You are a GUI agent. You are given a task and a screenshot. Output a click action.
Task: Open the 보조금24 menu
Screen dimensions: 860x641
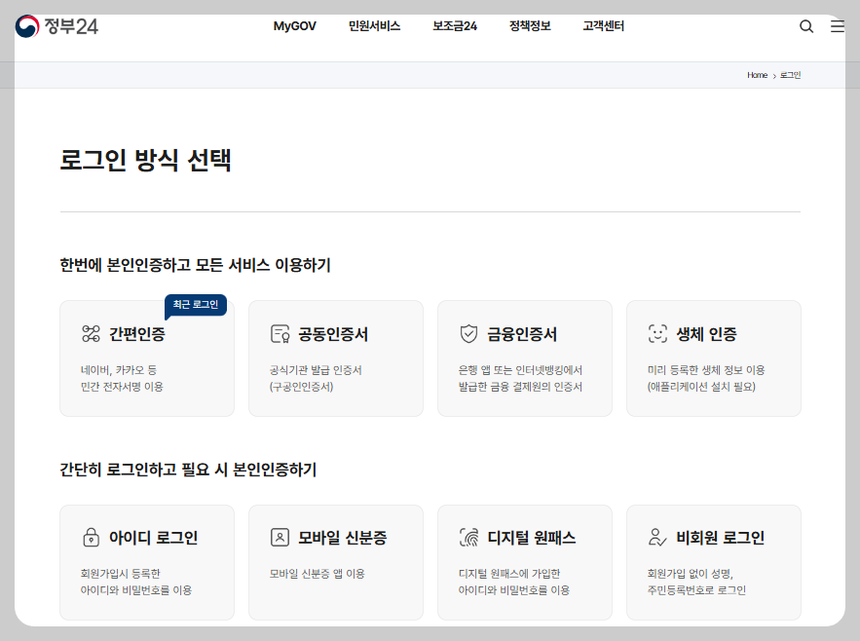tap(455, 26)
